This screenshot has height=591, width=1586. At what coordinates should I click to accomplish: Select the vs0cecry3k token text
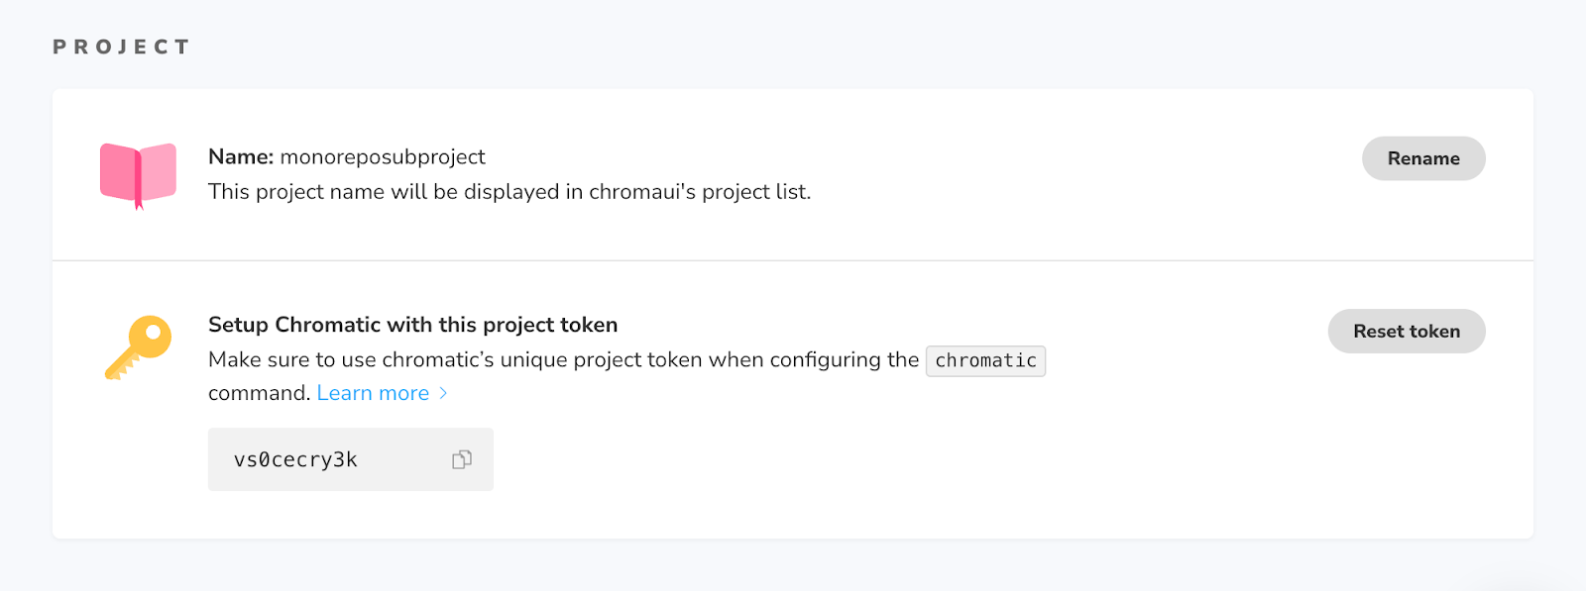point(295,459)
